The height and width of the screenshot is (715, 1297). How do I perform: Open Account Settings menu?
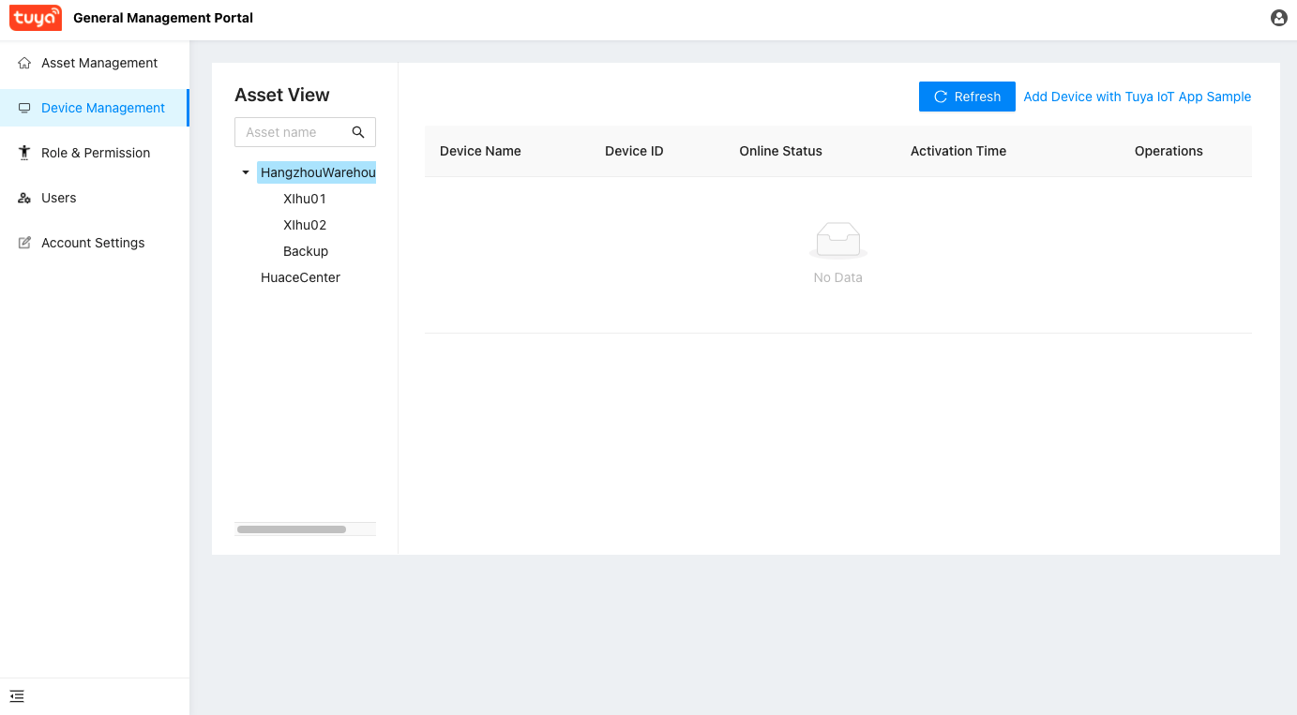point(93,243)
